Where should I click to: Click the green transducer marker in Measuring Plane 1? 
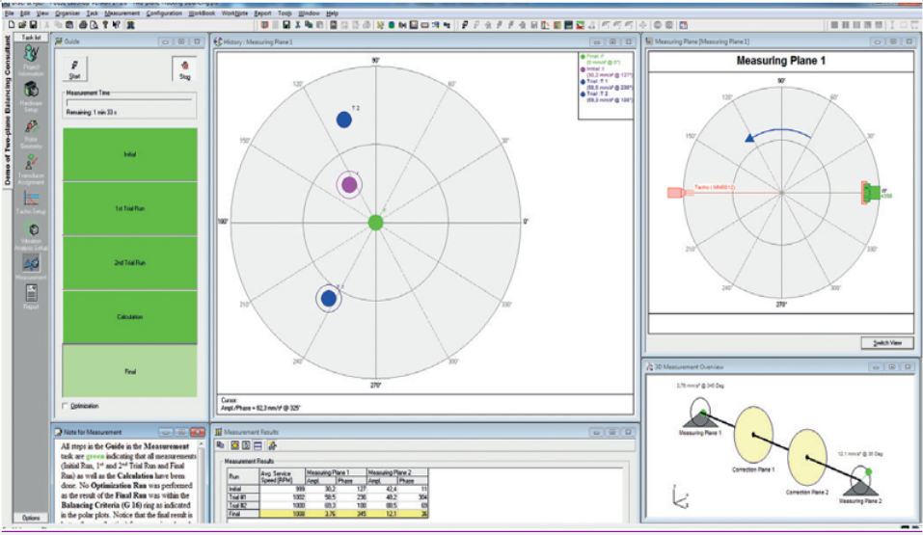[872, 193]
